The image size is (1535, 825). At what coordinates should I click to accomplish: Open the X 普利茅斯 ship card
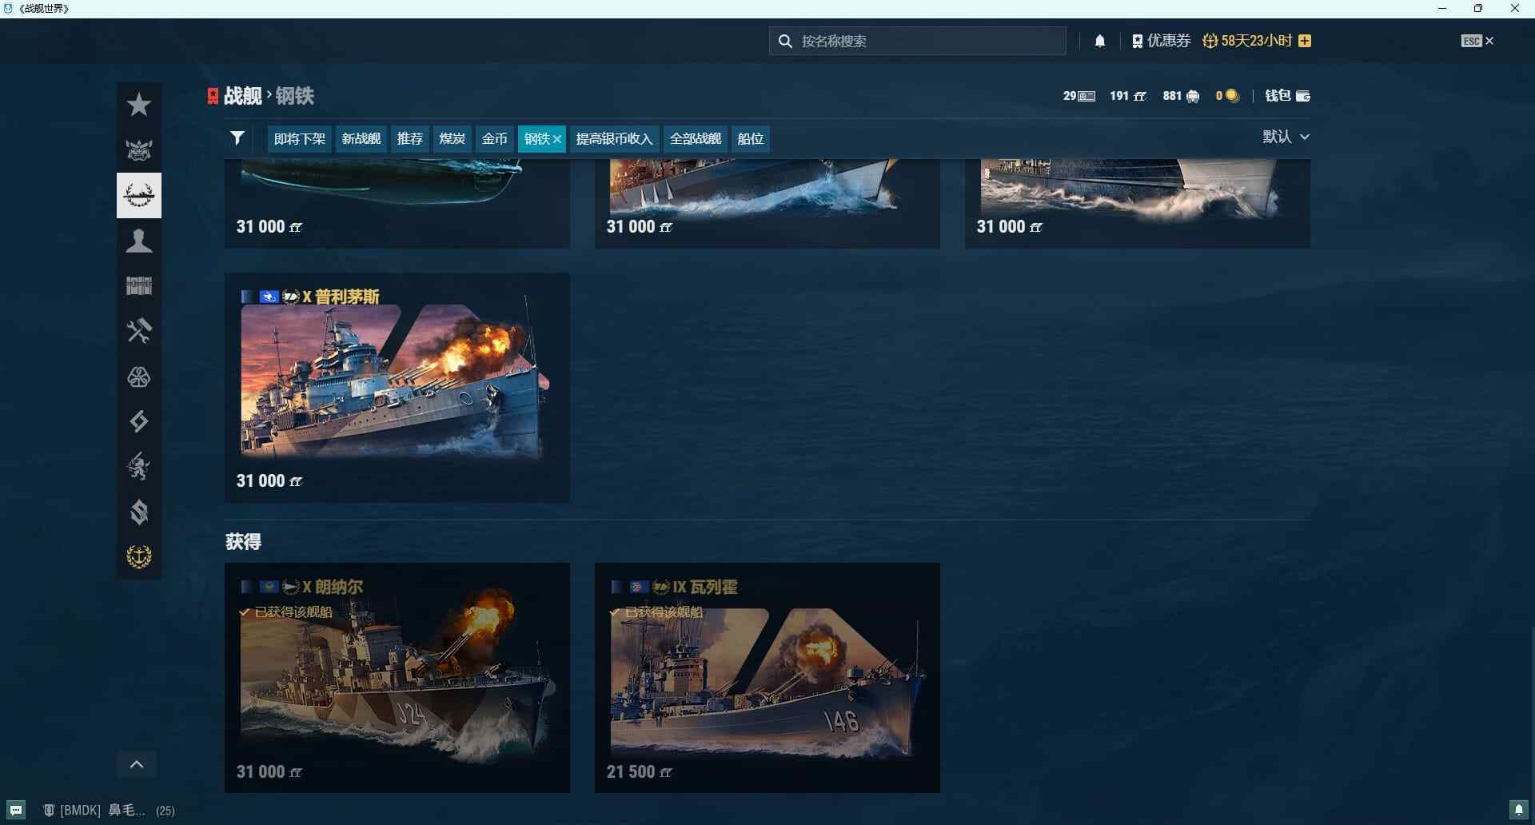(397, 388)
